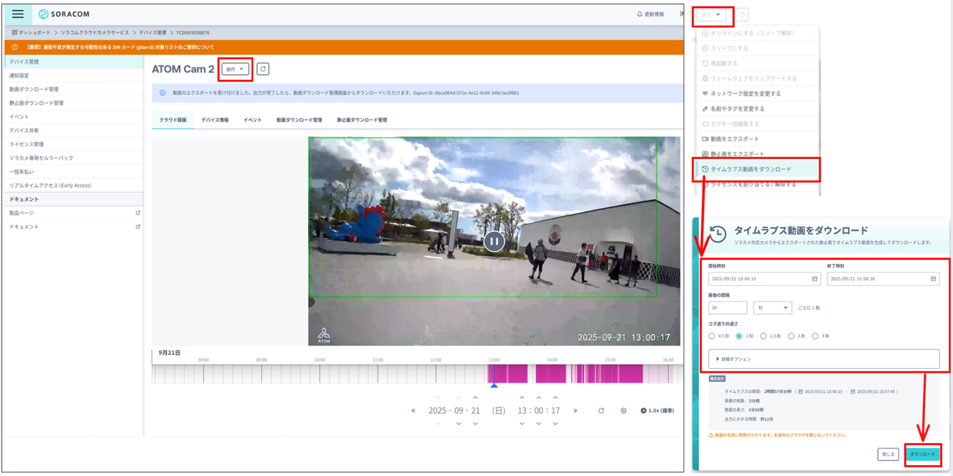Click the ダウンロード button in the dialog
This screenshot has height=476, width=953.
tap(922, 455)
